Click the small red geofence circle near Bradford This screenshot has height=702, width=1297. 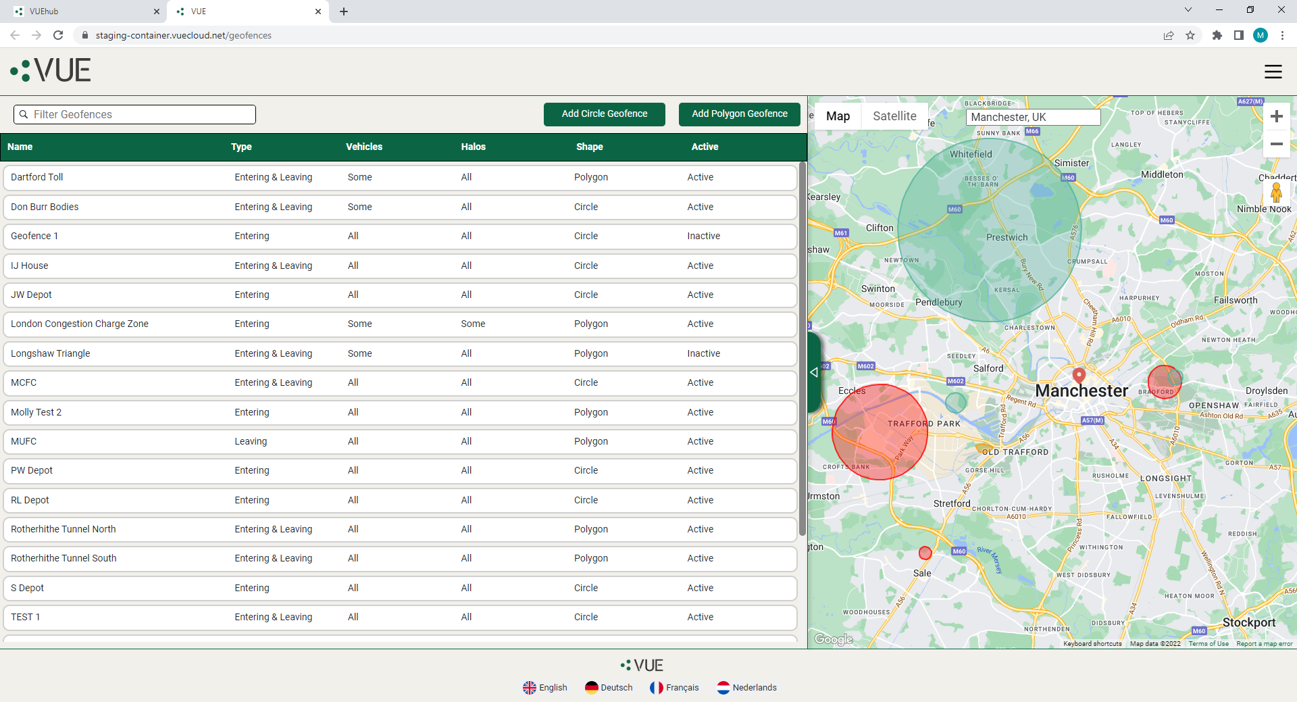click(1165, 382)
